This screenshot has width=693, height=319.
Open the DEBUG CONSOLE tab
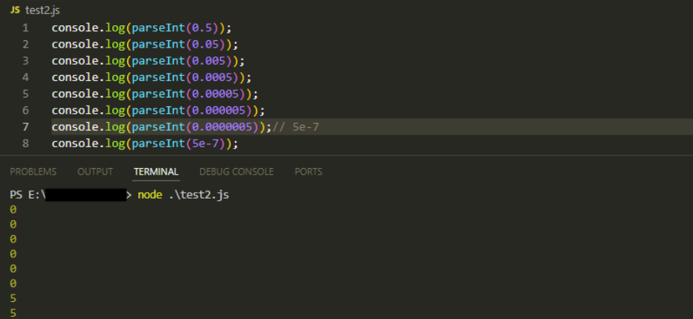point(236,172)
